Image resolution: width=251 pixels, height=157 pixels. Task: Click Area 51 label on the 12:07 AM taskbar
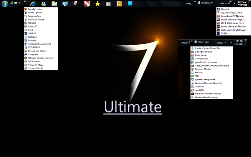223,4
